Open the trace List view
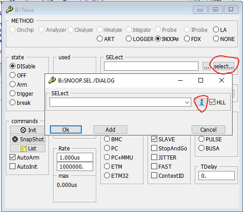243x212 pixels. pyautogui.click(x=28, y=148)
